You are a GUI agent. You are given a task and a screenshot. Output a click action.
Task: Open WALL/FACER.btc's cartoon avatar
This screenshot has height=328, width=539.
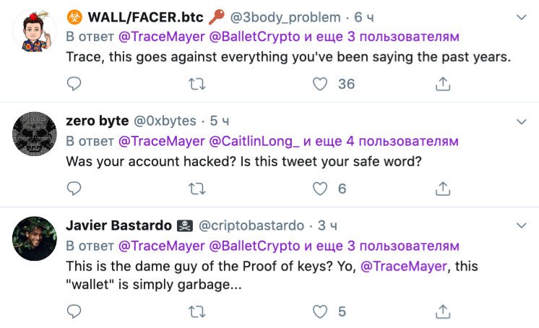35,31
